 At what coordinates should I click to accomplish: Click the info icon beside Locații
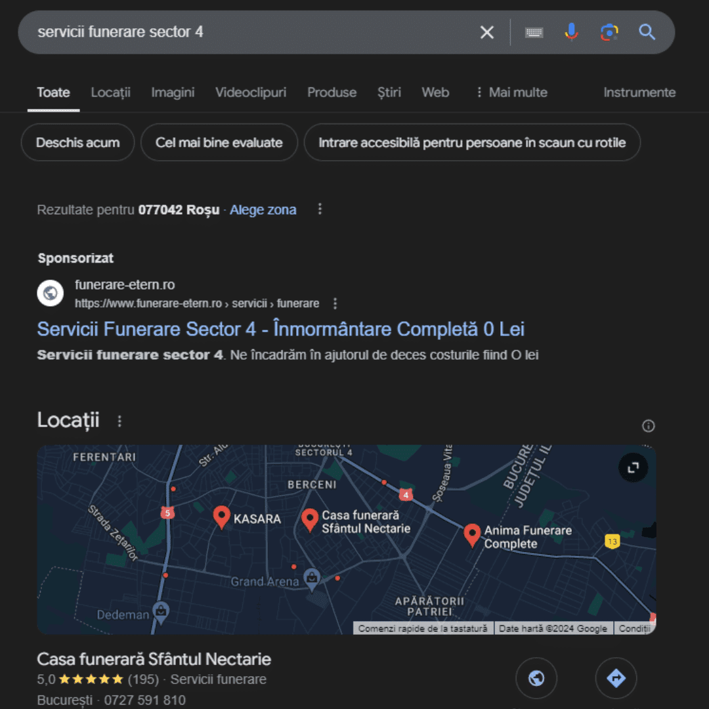point(648,426)
